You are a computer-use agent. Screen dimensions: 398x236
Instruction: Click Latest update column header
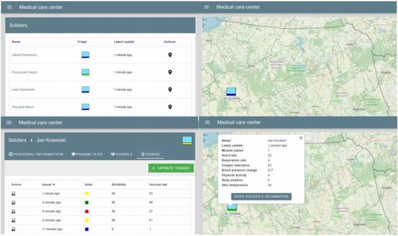[x=124, y=42]
